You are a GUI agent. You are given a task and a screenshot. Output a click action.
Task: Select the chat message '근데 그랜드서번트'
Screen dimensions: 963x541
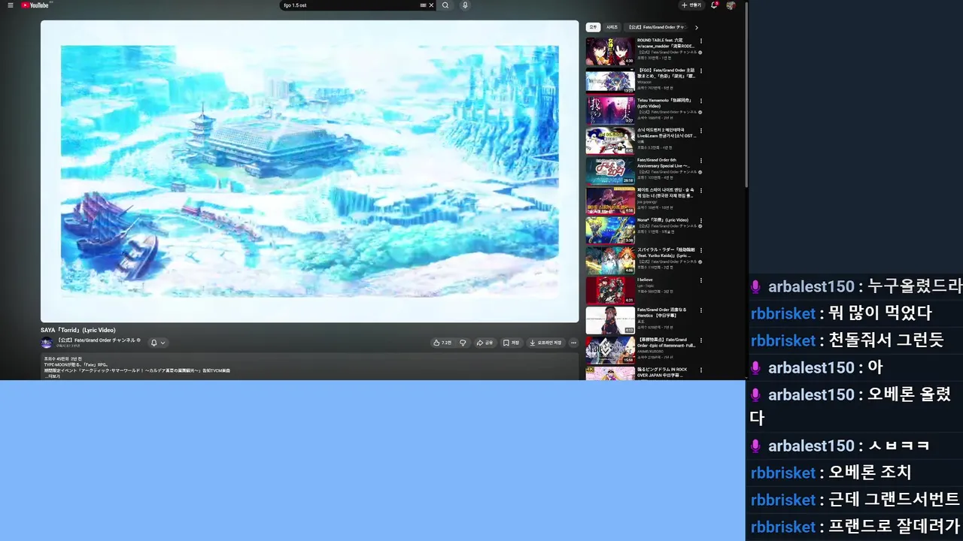[894, 500]
